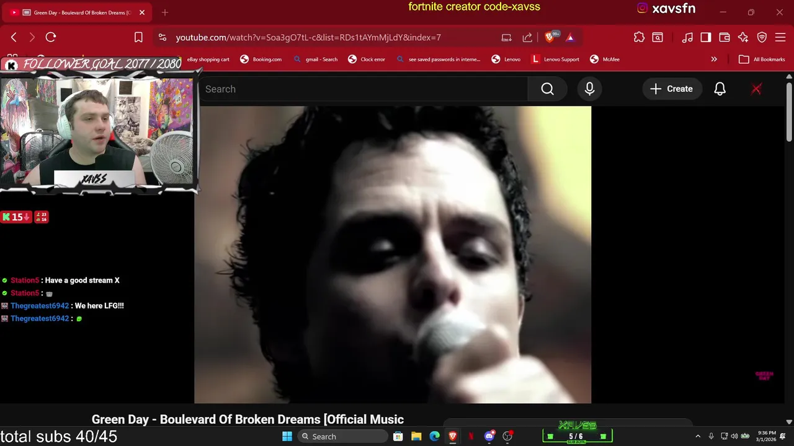Click the tray microphone icon

pyautogui.click(x=711, y=436)
